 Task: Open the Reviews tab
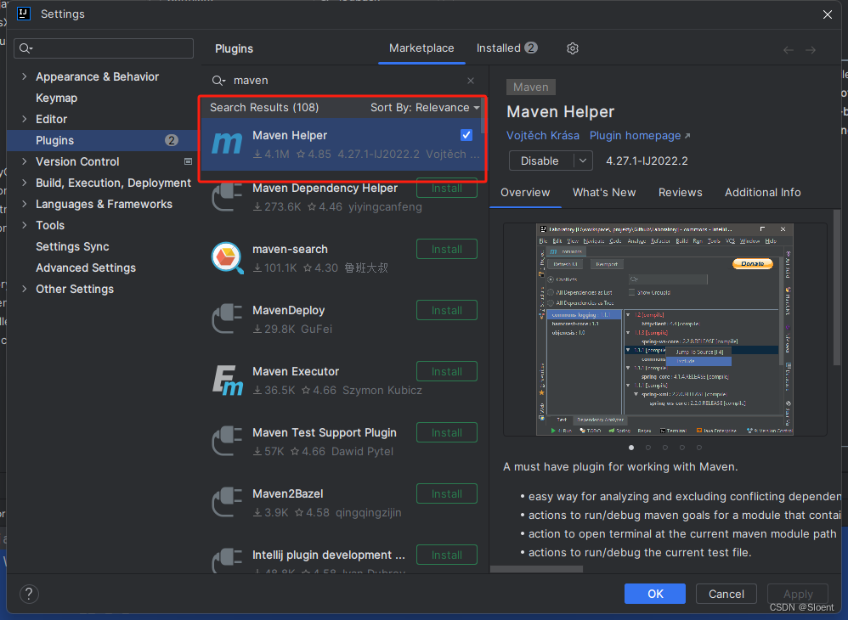tap(680, 193)
